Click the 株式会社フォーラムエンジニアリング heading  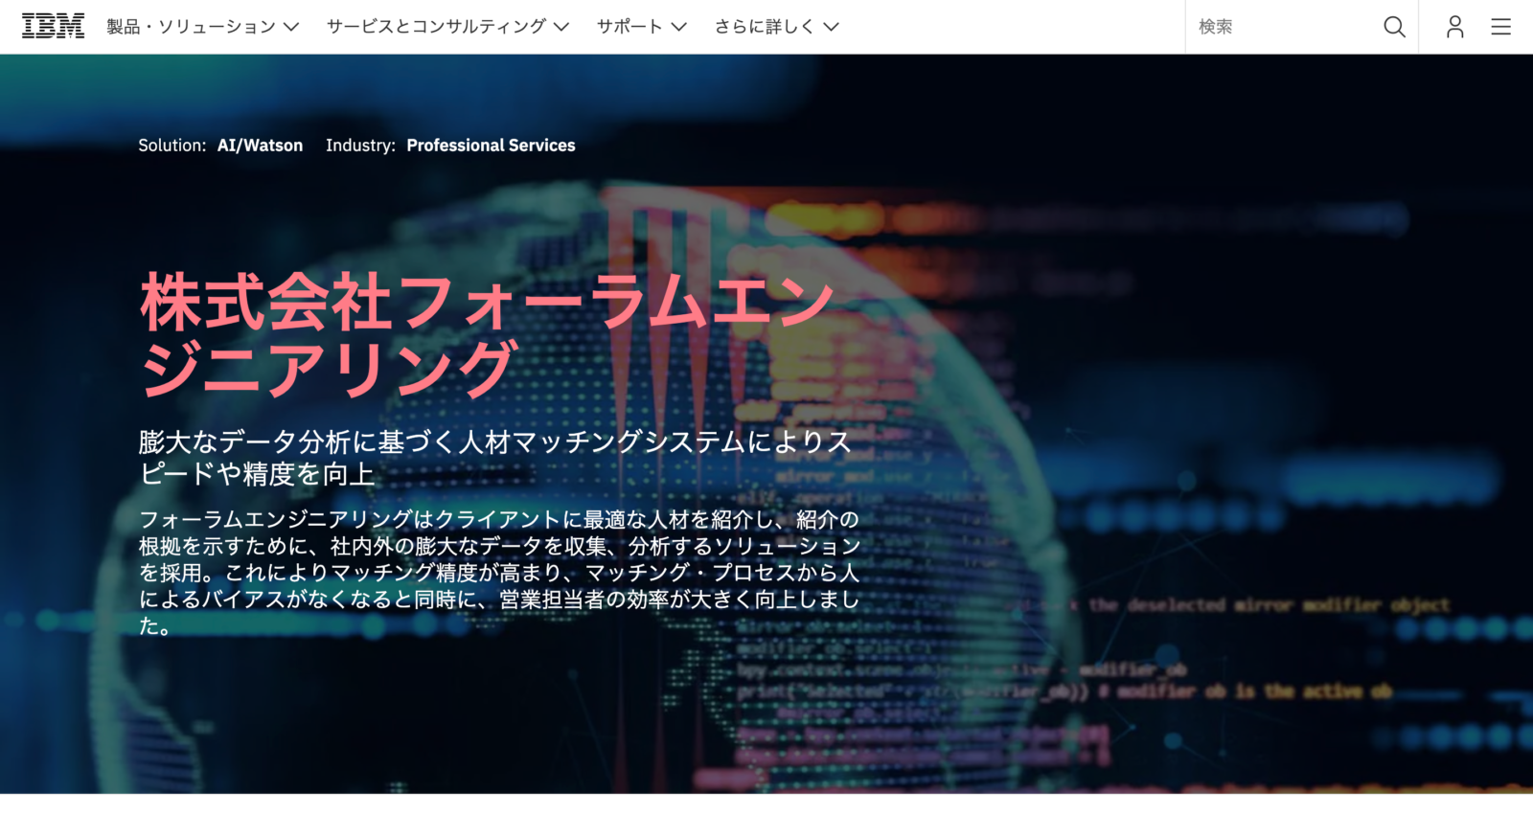coord(487,334)
